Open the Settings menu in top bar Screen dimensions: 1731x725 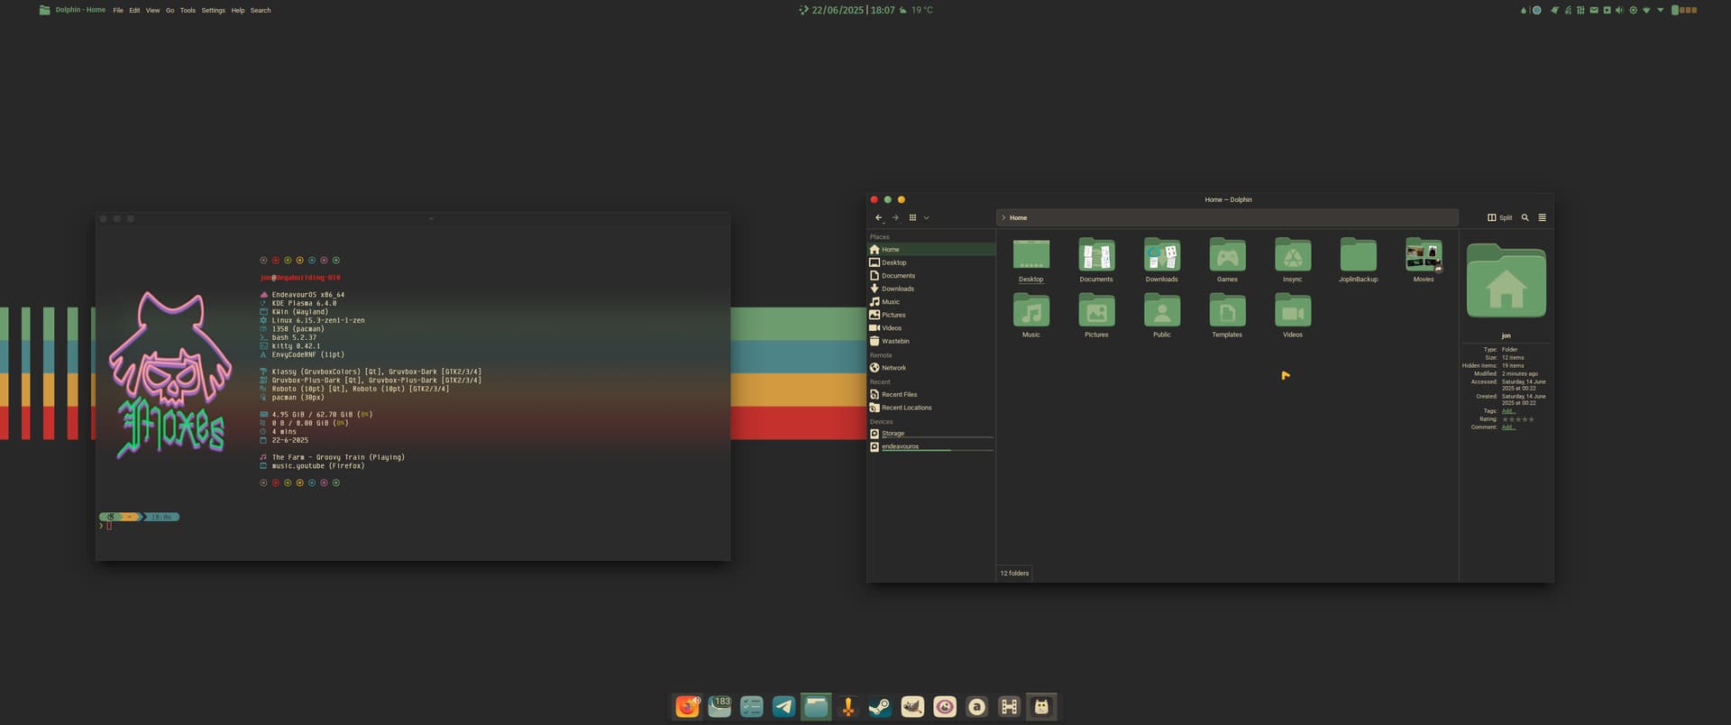click(213, 11)
